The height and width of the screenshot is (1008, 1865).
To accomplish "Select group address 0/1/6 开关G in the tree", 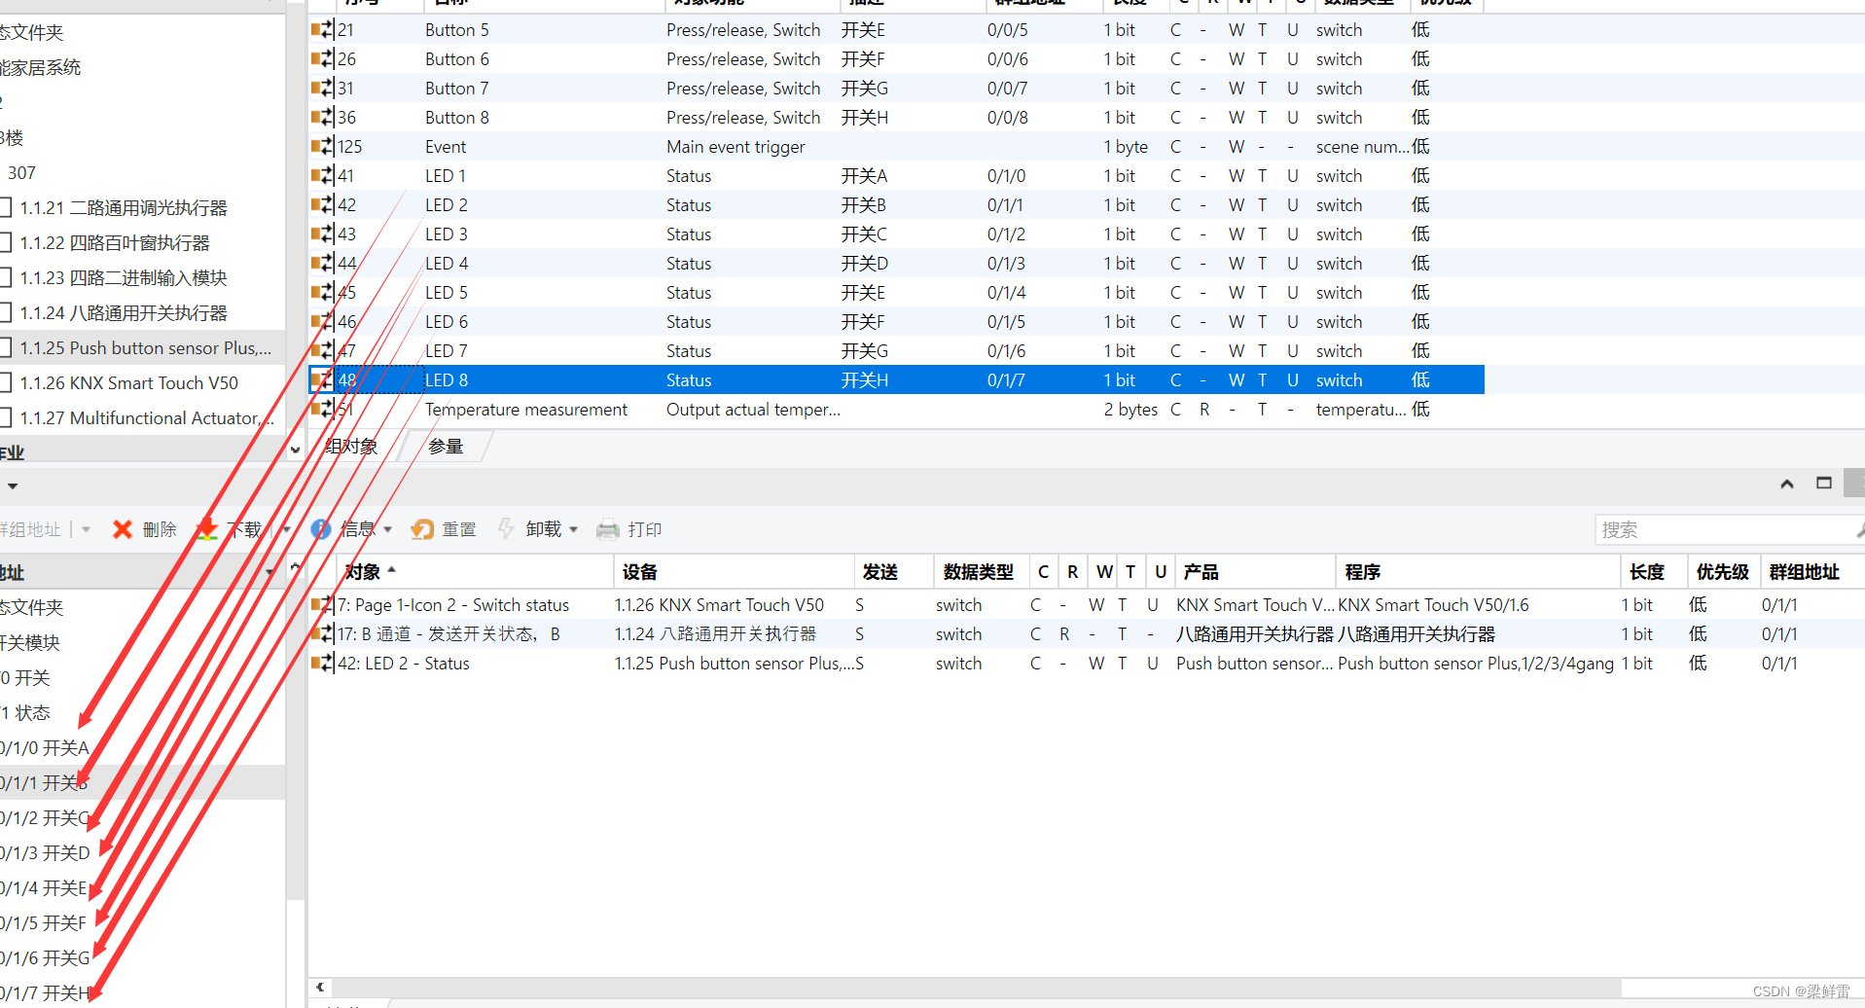I will pos(45,958).
